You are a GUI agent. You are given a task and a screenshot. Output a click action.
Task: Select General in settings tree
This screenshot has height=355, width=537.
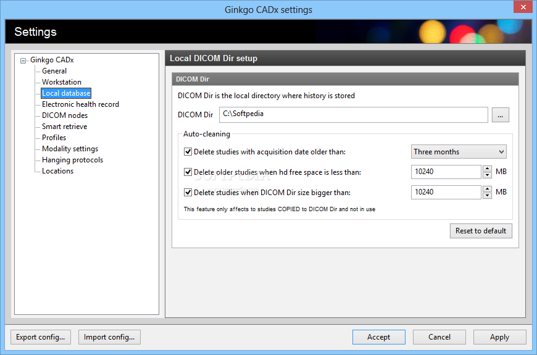[54, 71]
